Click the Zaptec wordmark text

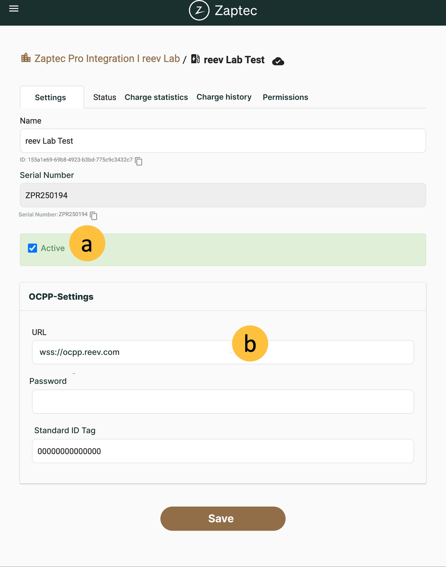[236, 10]
